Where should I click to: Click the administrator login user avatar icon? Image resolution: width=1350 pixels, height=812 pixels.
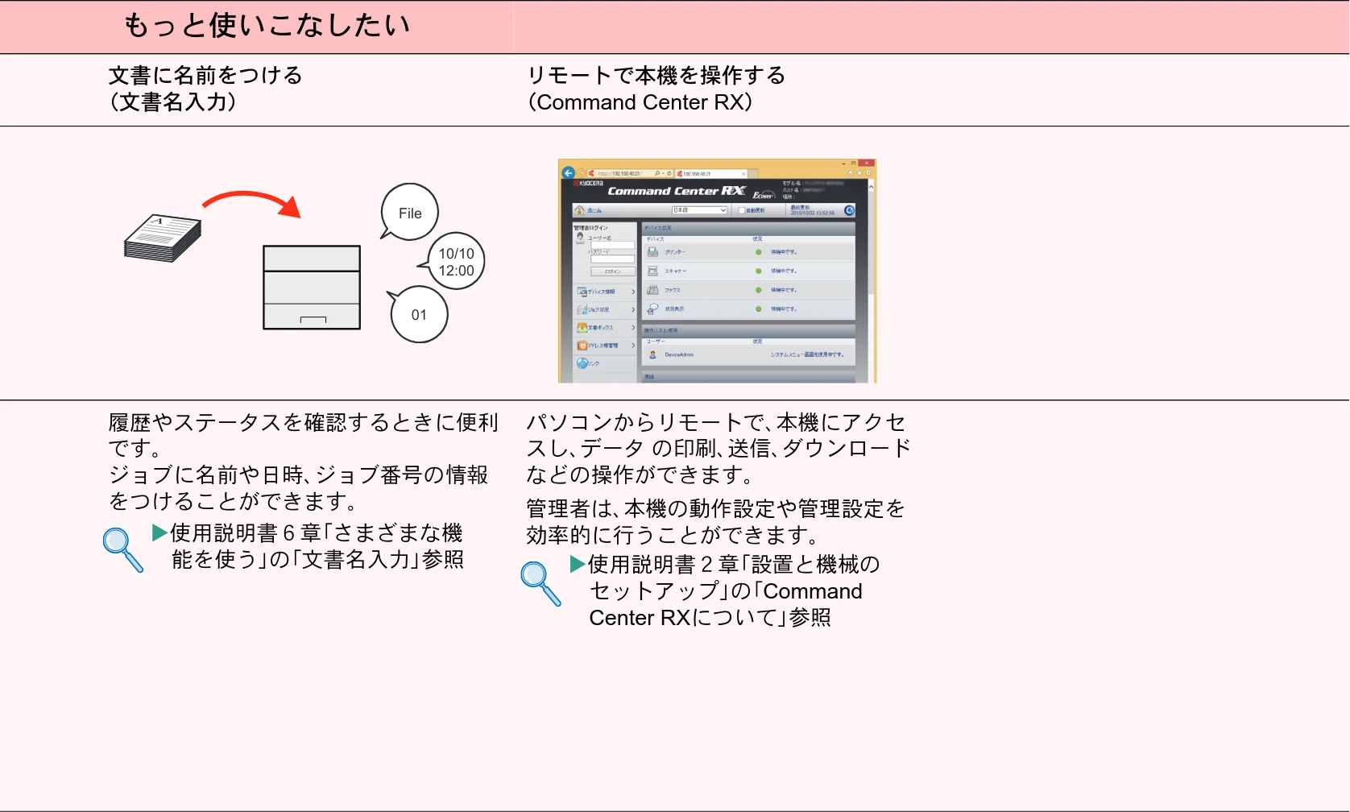click(x=580, y=238)
